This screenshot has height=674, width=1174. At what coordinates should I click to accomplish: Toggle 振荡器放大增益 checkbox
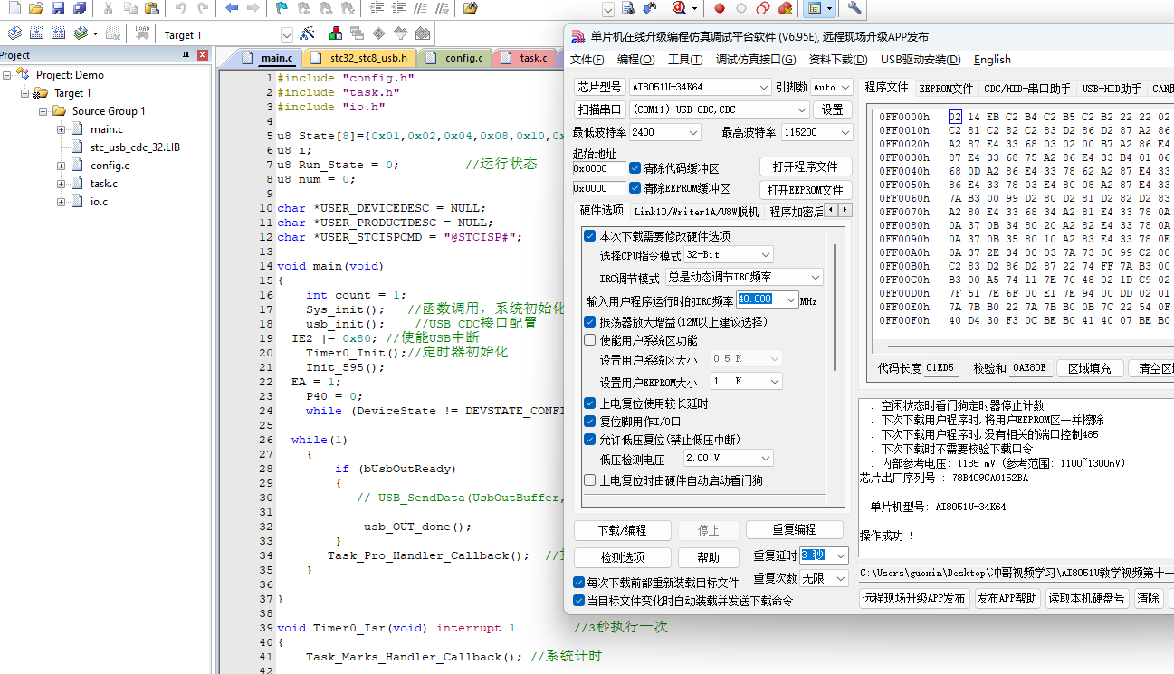coord(590,322)
